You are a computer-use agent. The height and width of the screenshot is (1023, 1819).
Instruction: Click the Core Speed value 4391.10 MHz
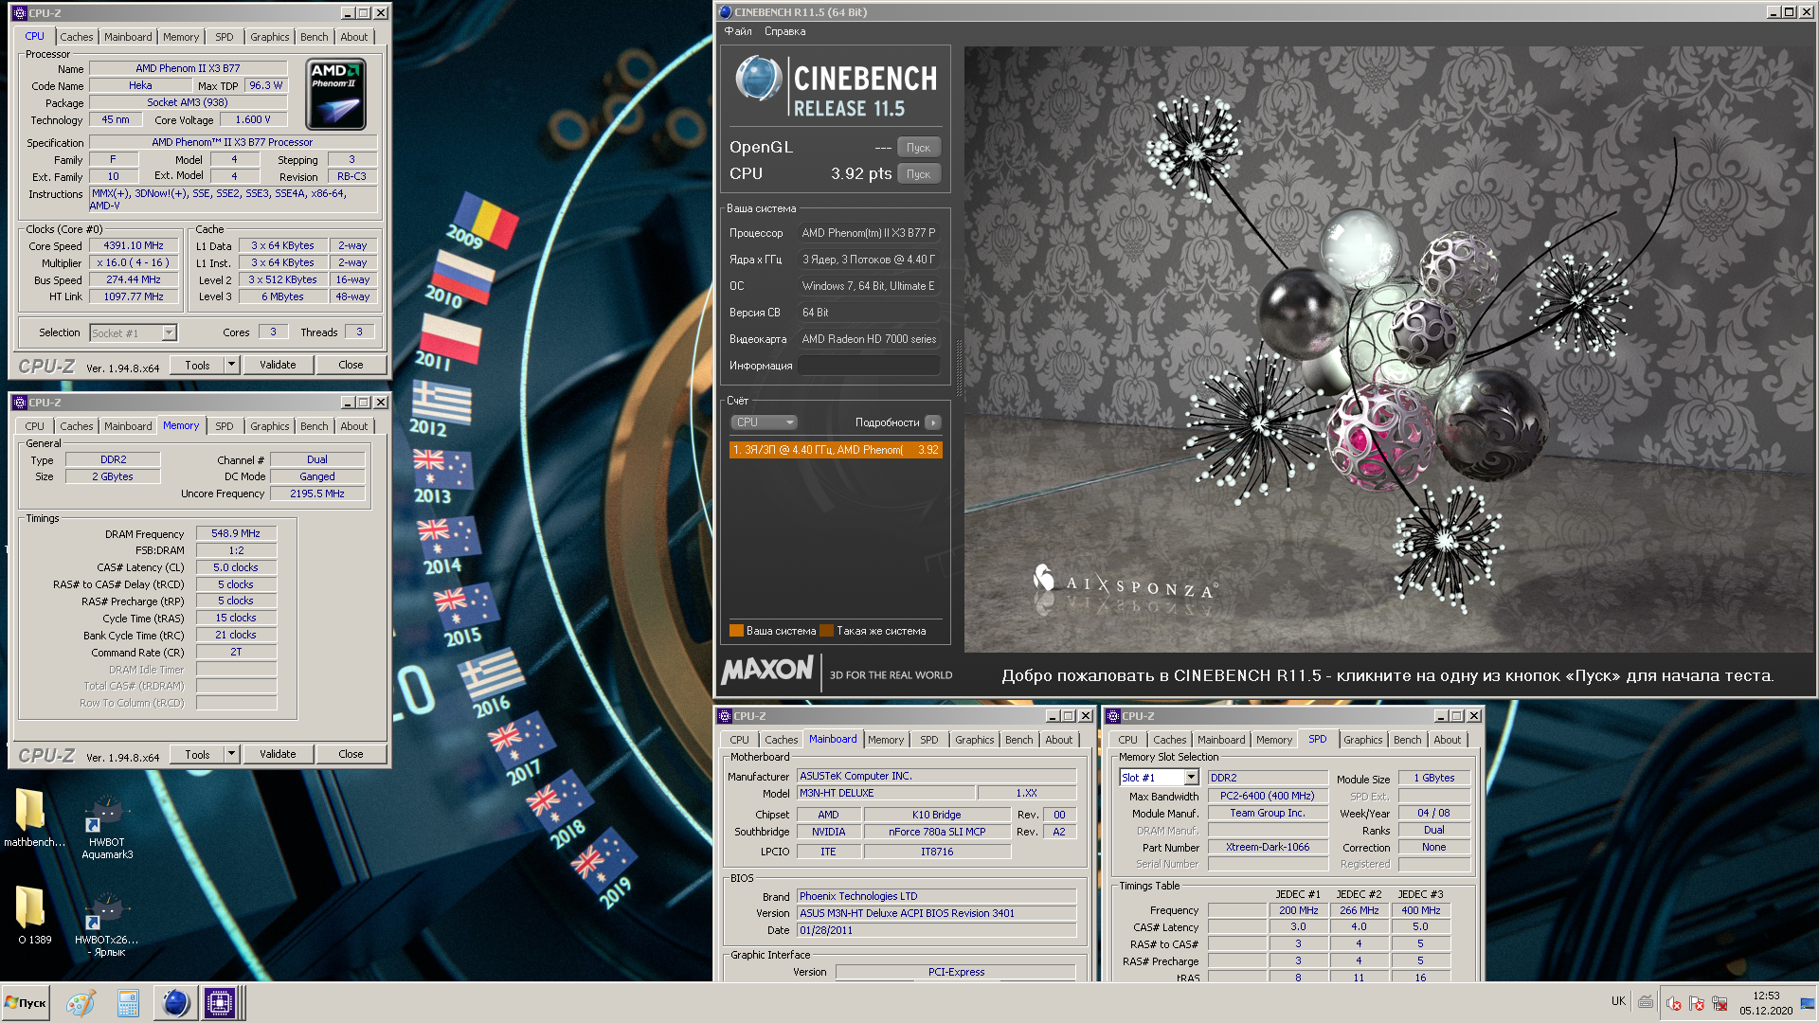pos(134,245)
